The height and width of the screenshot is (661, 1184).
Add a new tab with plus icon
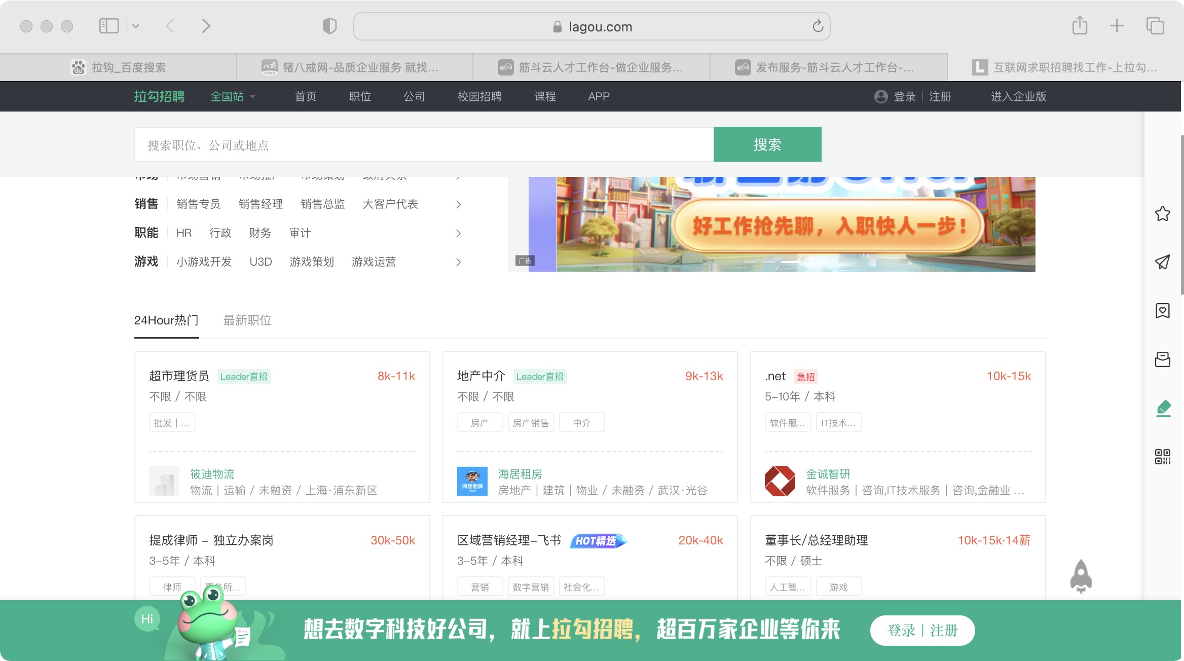point(1117,26)
